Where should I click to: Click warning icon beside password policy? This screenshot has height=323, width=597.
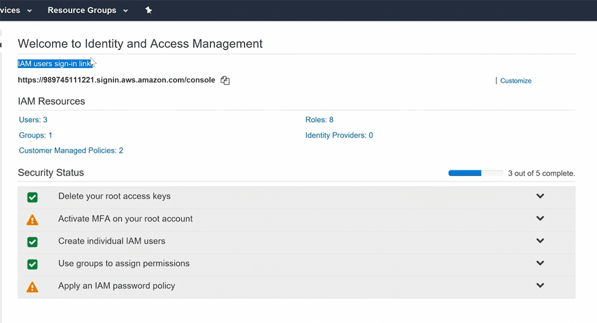click(x=32, y=287)
